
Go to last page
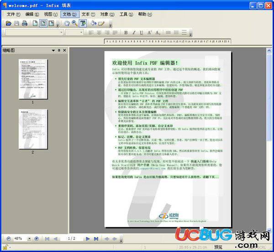[x=96, y=239]
